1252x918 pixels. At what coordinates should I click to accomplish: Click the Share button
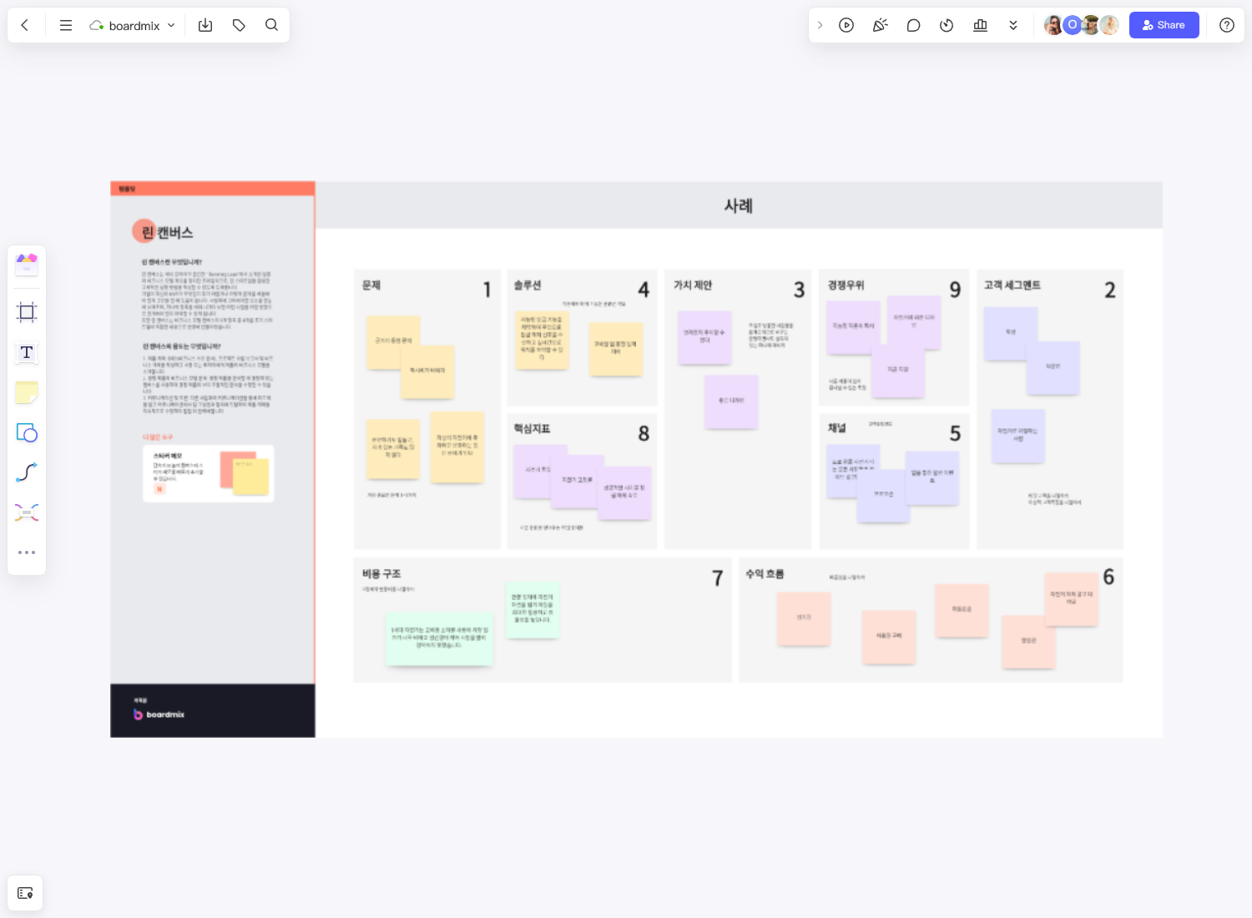(1164, 25)
